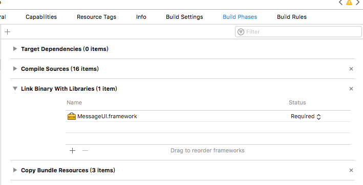This screenshot has width=363, height=185.
Task: Delete the Copy Bundle Resources phase
Action: (x=351, y=170)
